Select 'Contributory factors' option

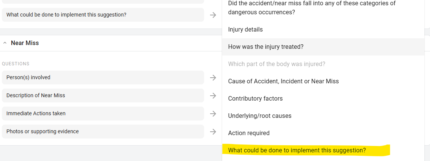click(255, 99)
